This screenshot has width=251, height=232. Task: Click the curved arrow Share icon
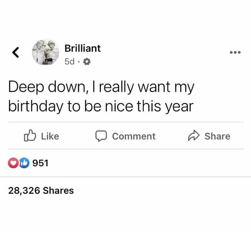[193, 136]
